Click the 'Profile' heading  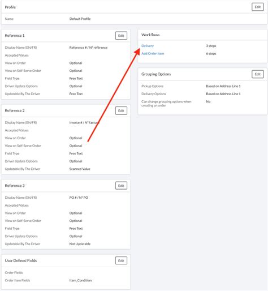coord(10,7)
